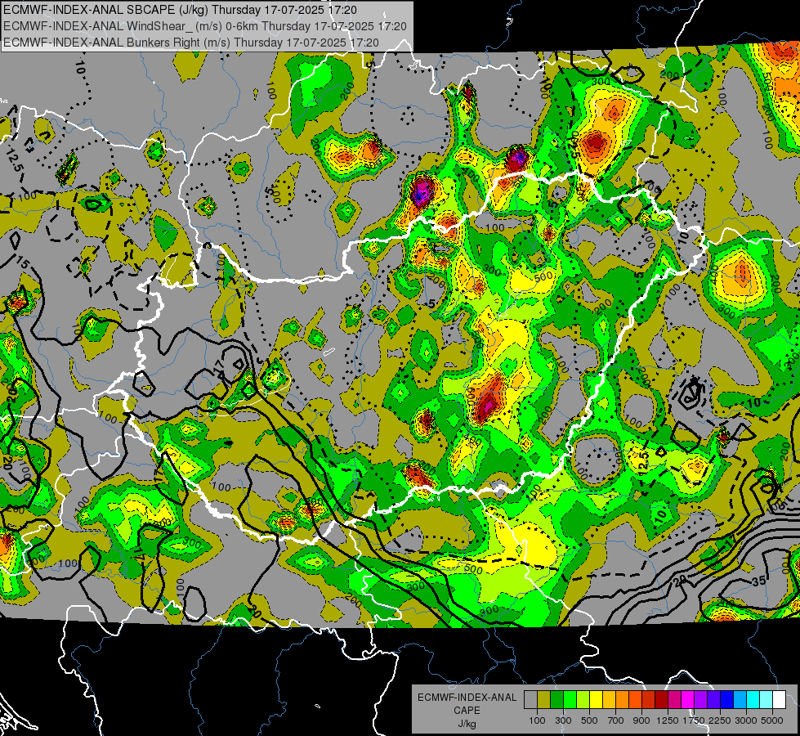Click the 15 contour label near the left edge

pos(21,263)
